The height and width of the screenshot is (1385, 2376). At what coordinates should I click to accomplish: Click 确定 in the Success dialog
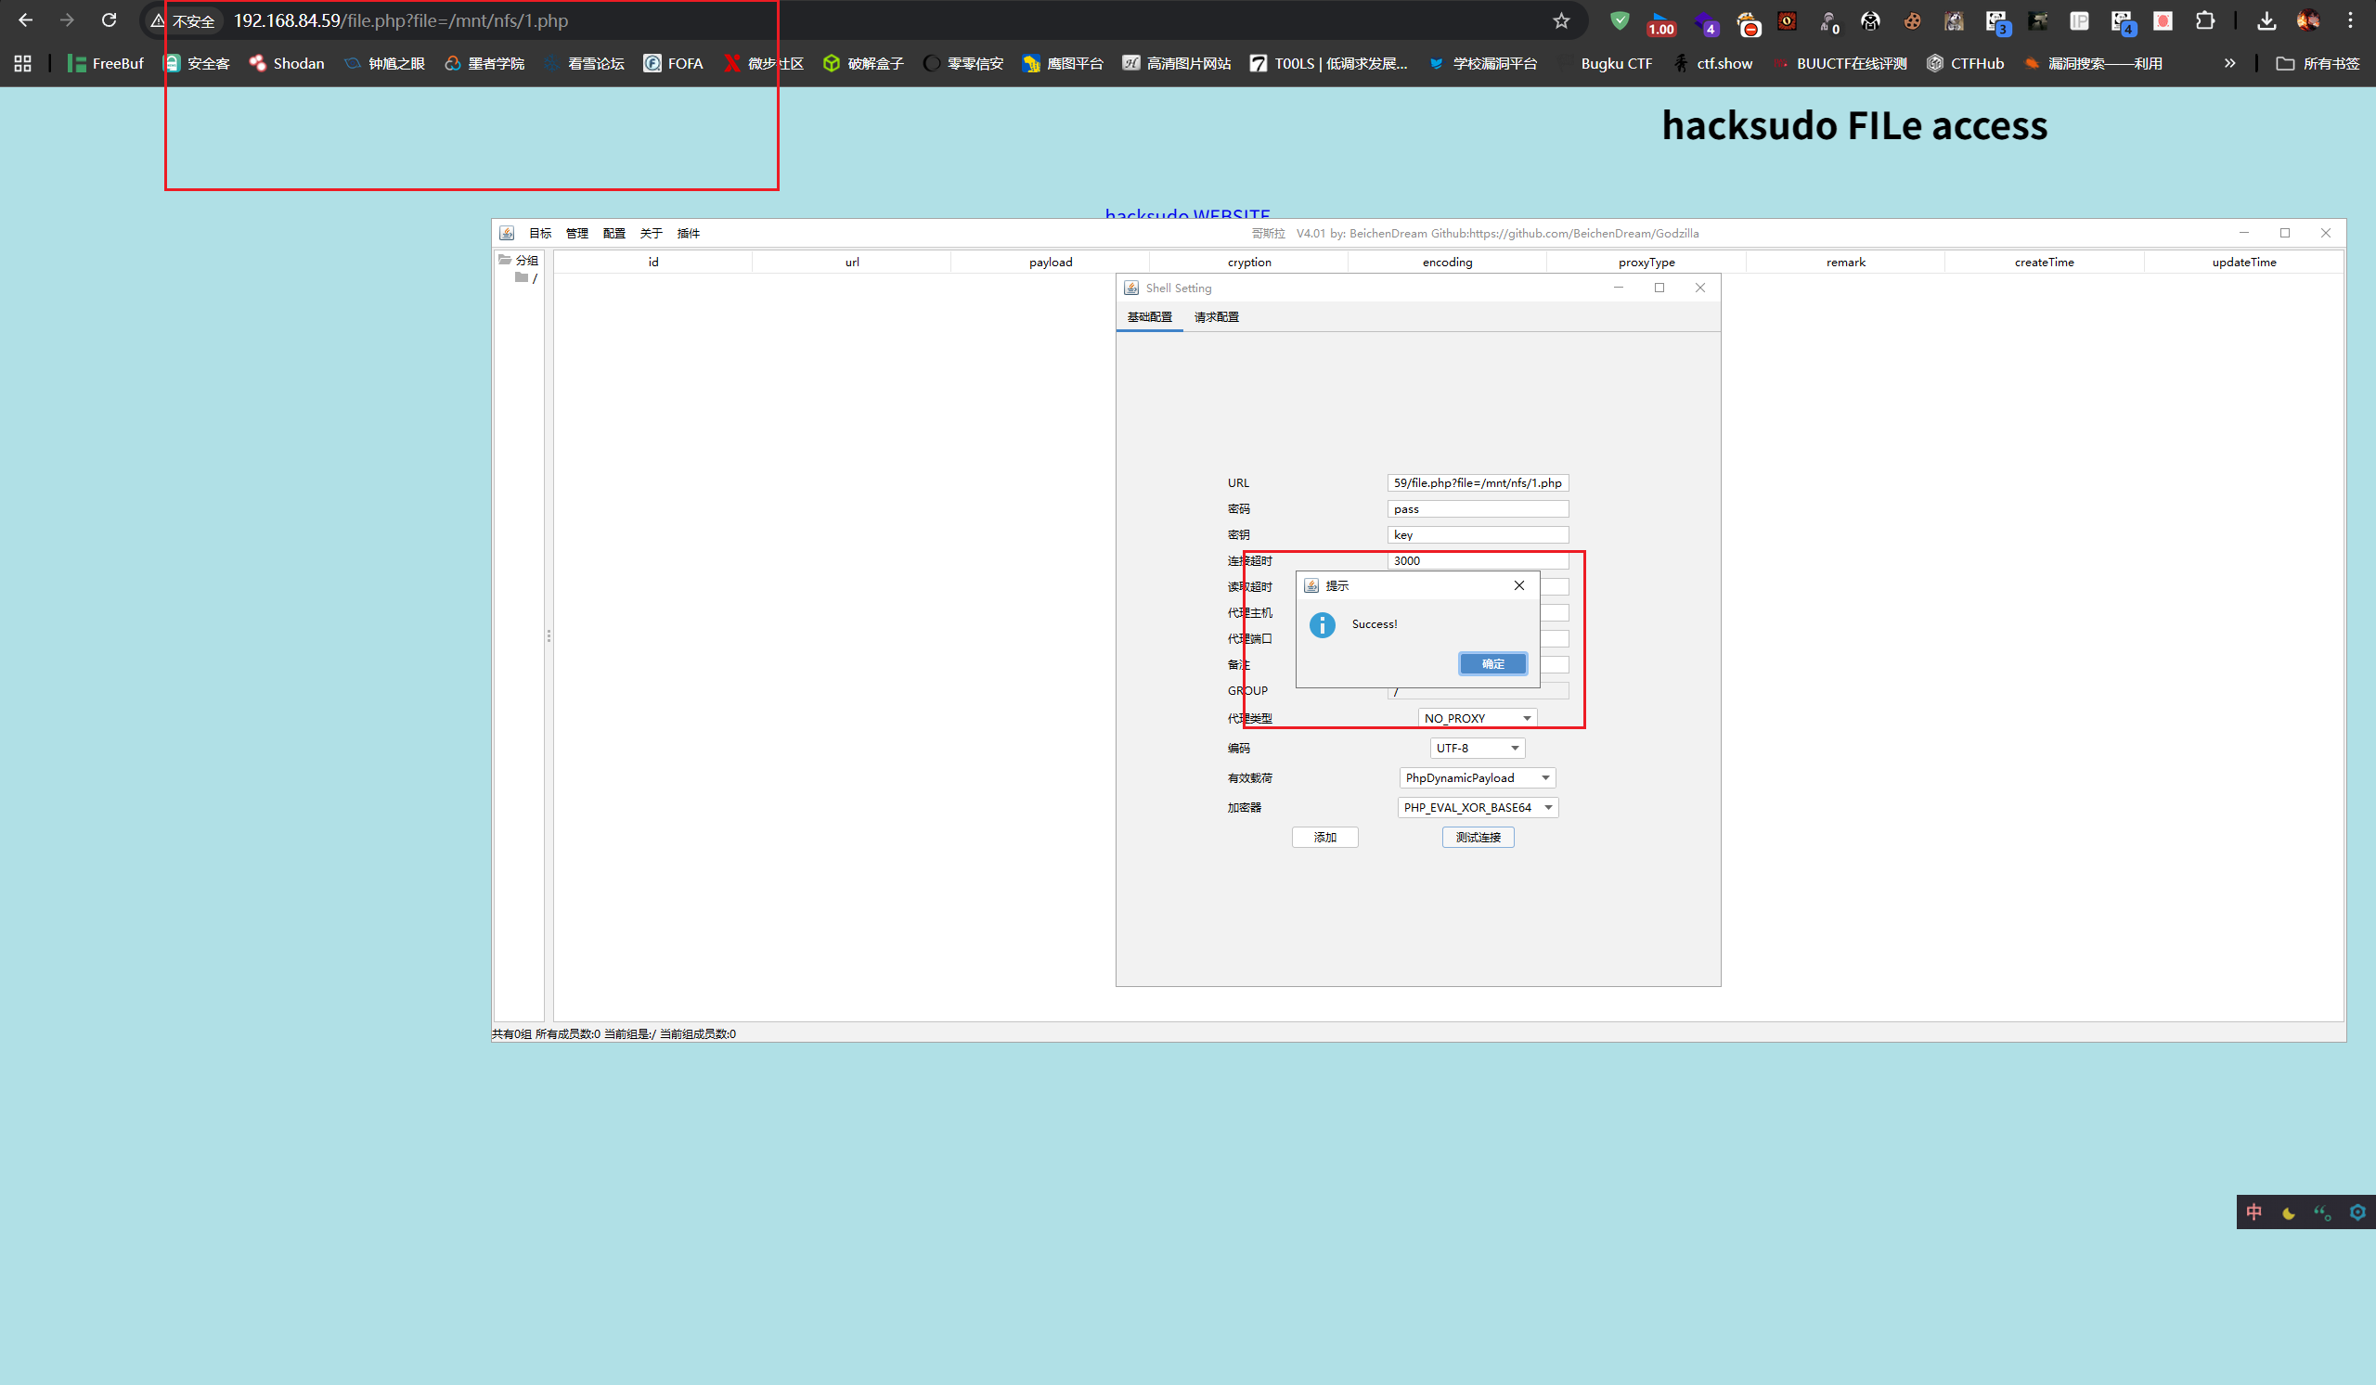click(1492, 664)
